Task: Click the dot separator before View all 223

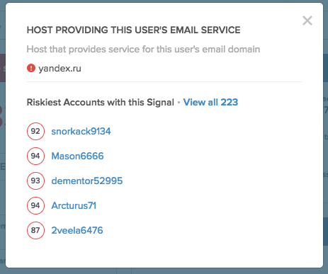Action: coord(179,103)
